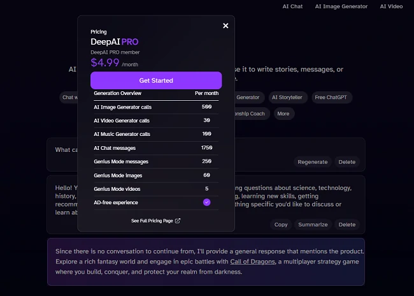Viewport: 414px width, 296px height.
Task: Click the DeepAI PRO heading
Action: coord(114,42)
